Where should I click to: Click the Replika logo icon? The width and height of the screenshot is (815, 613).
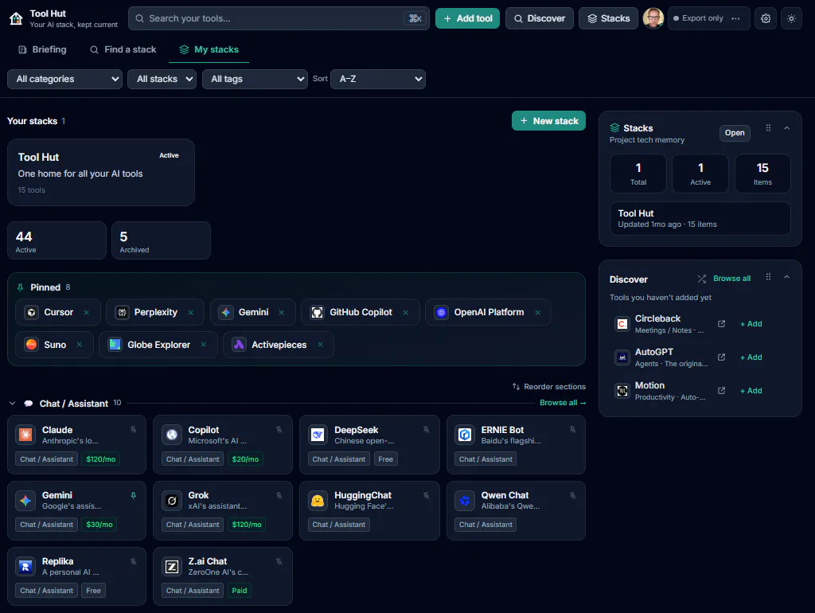(25, 566)
